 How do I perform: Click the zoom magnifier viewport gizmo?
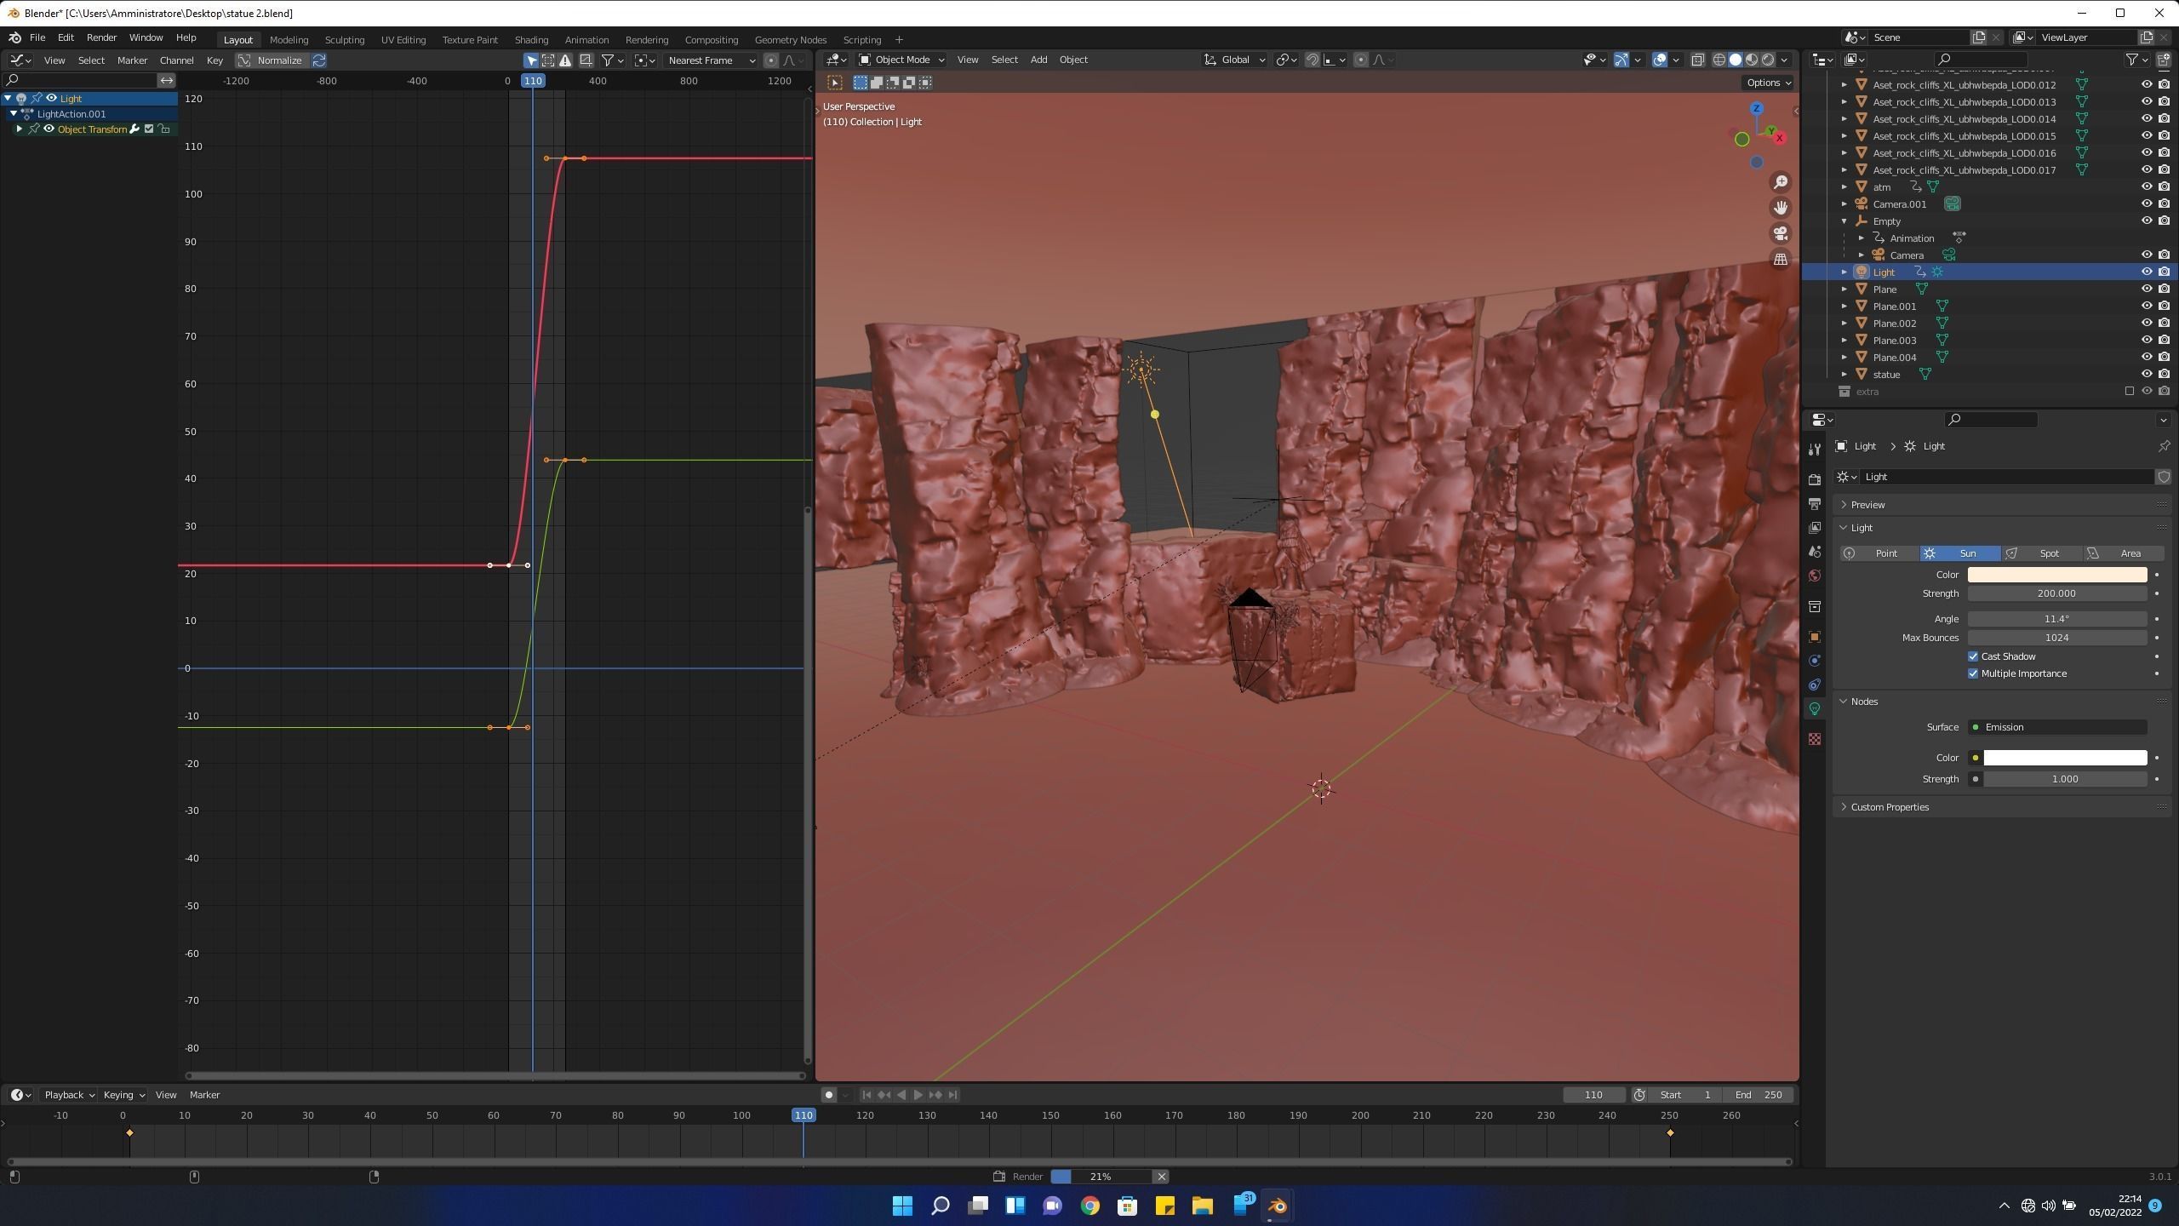(x=1780, y=182)
